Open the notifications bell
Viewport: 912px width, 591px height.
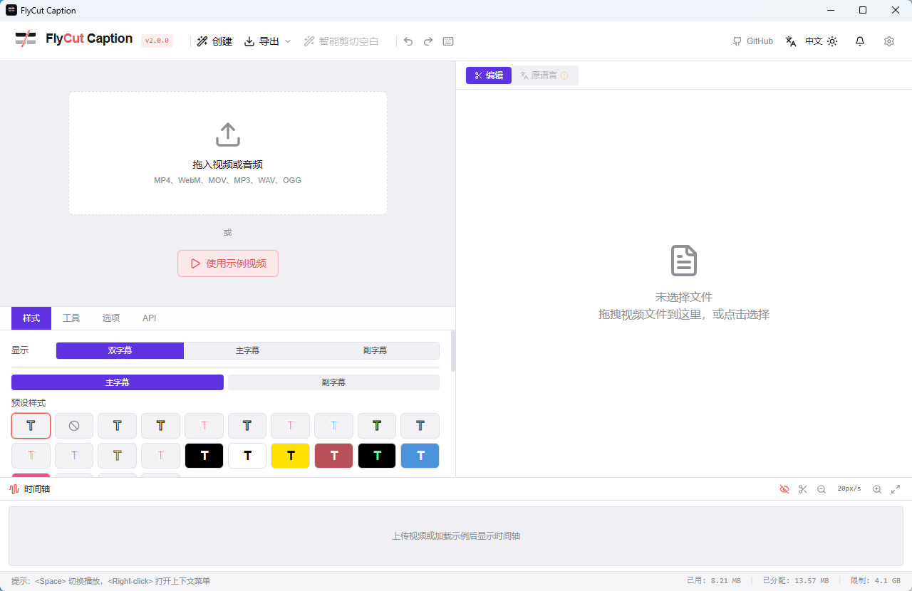[x=860, y=41]
